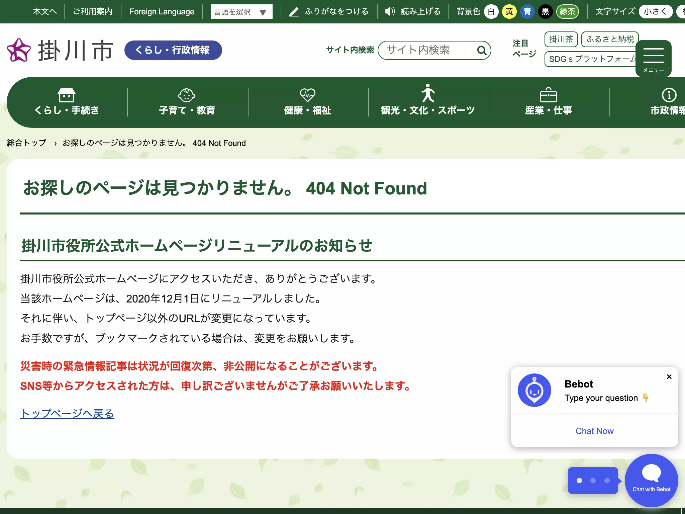Open the 言語を選択 language dropdown

(x=241, y=12)
